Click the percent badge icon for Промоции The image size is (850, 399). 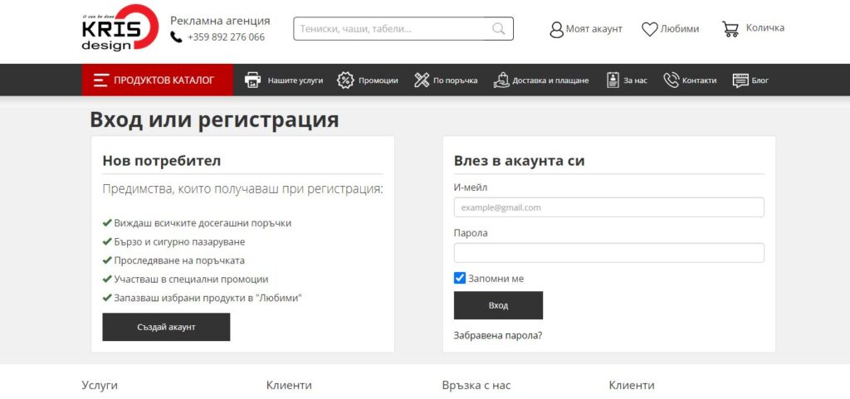point(345,80)
